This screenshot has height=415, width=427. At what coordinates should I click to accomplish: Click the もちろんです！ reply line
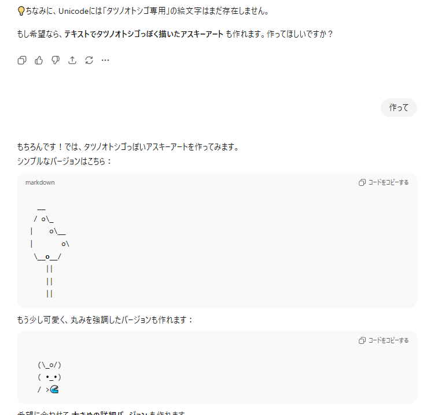tap(127, 147)
